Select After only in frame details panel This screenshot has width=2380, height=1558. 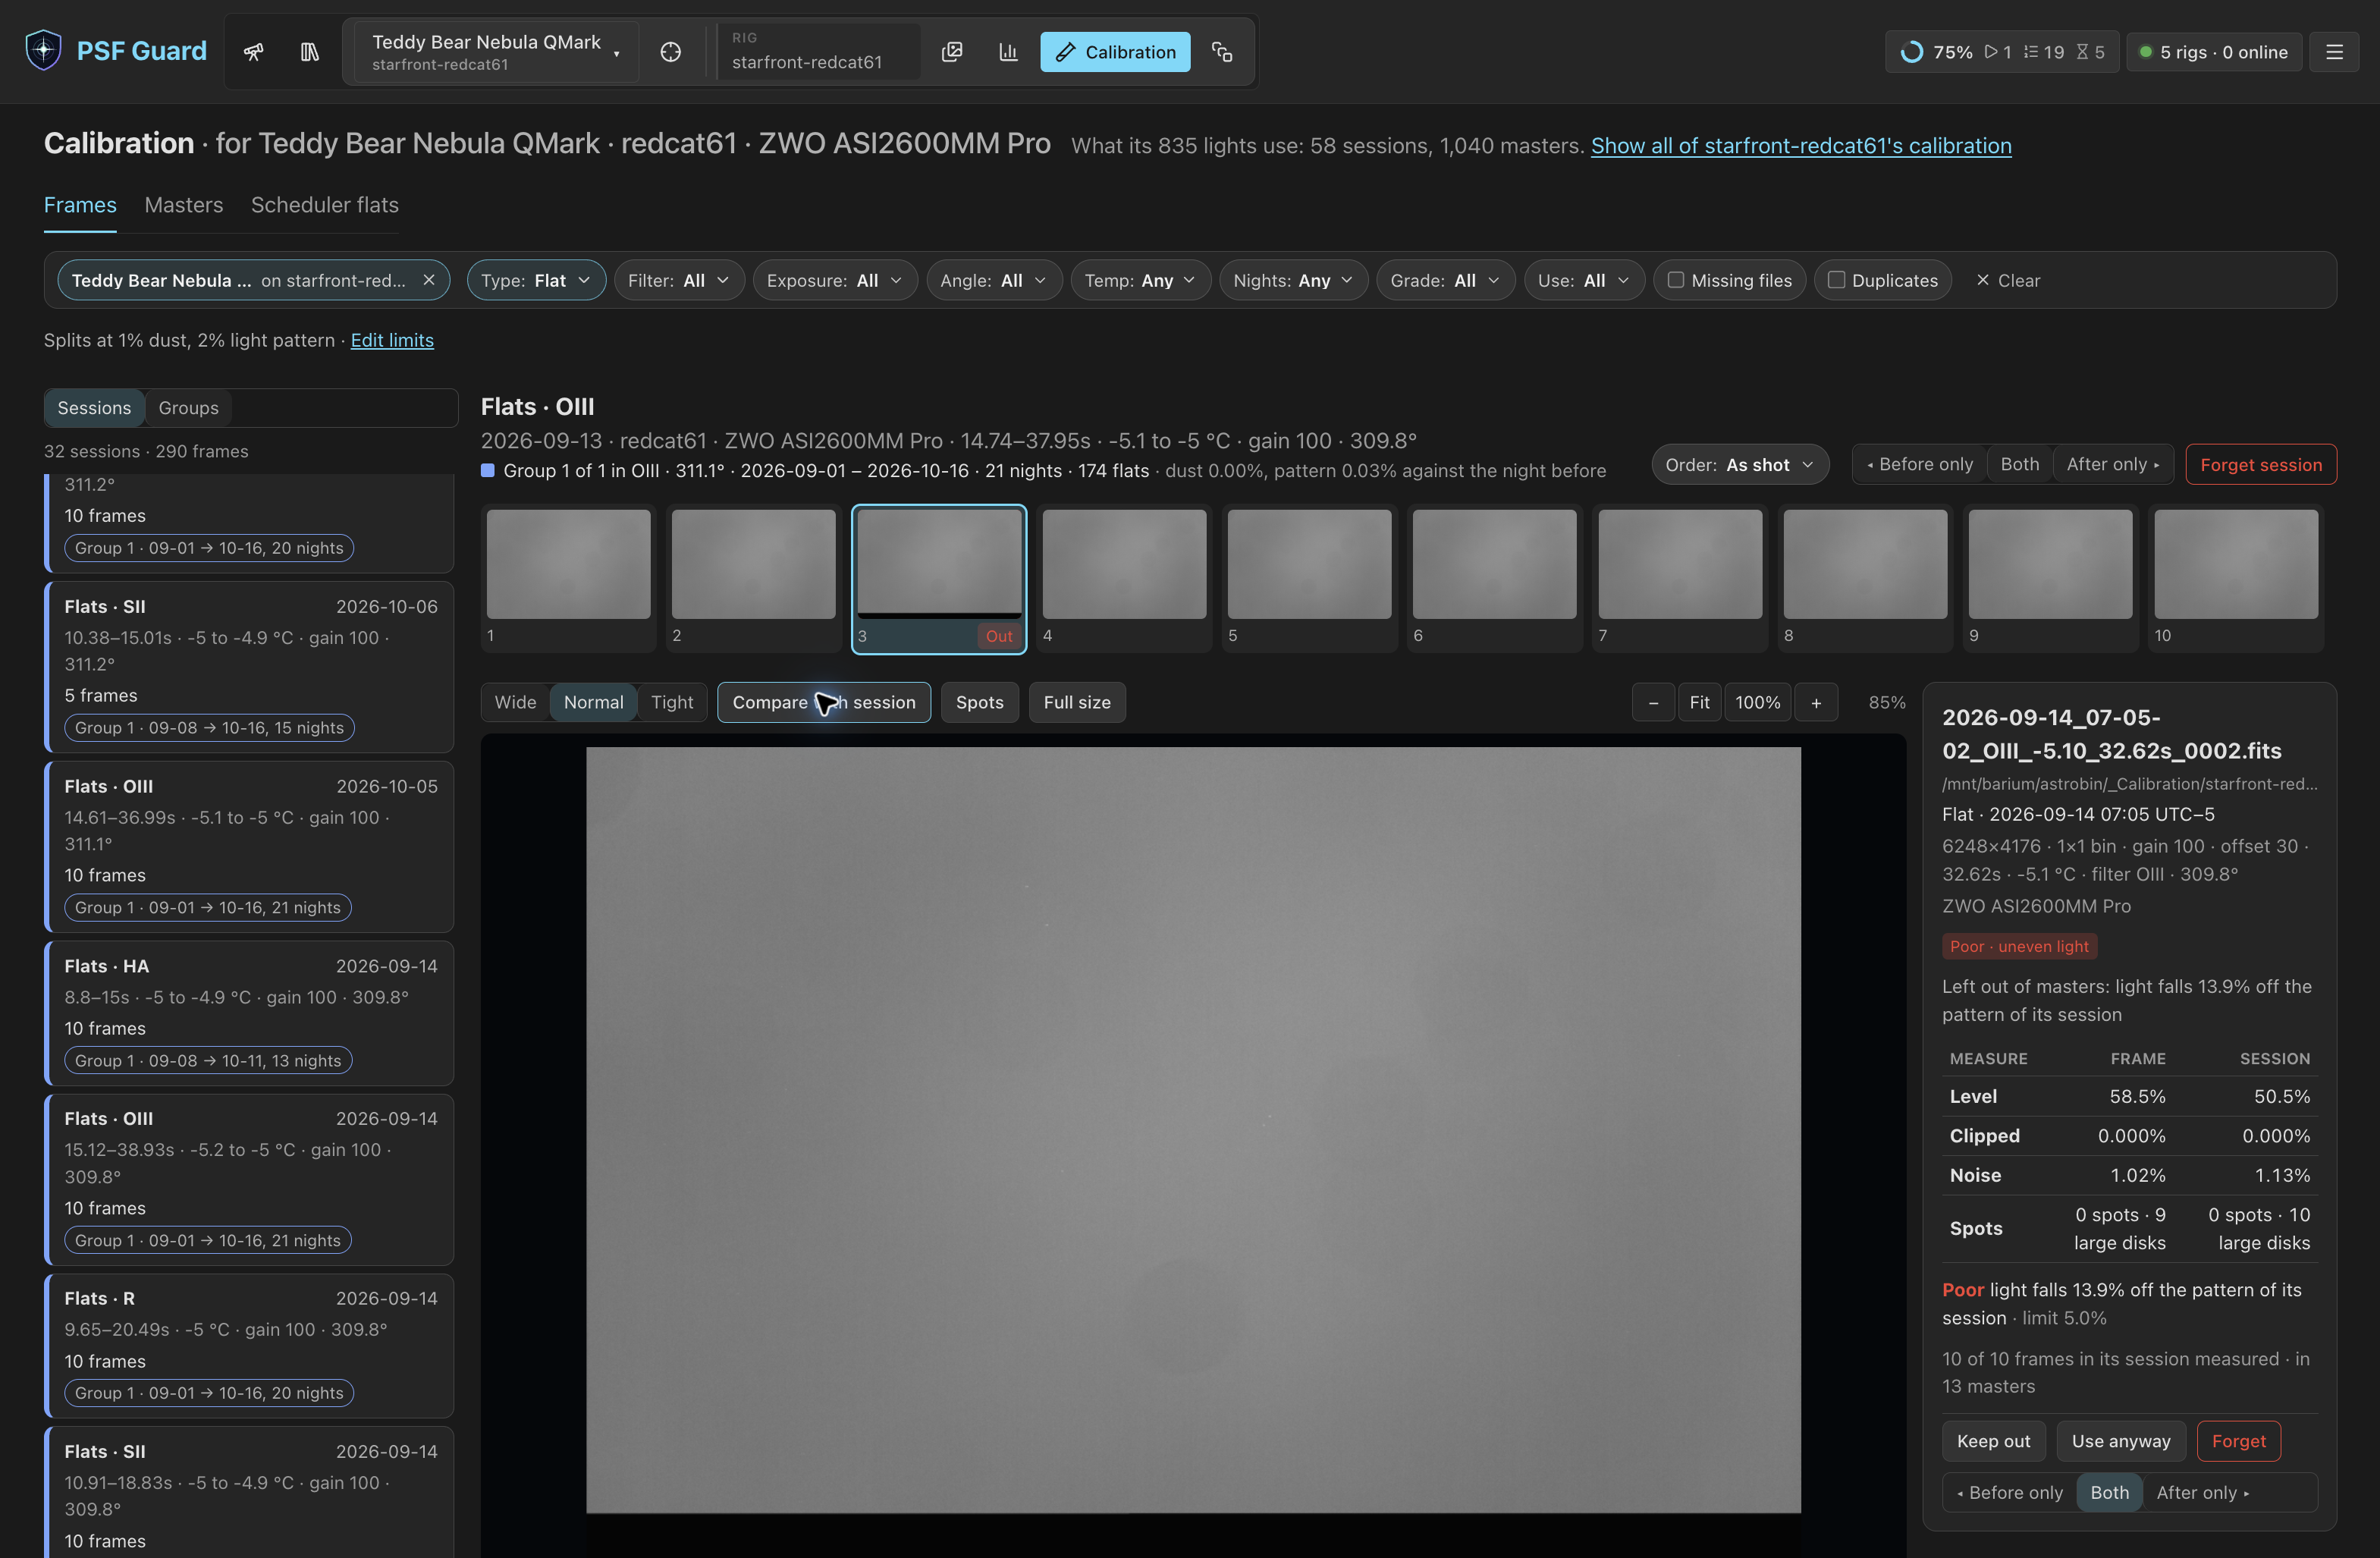pyautogui.click(x=2203, y=1492)
